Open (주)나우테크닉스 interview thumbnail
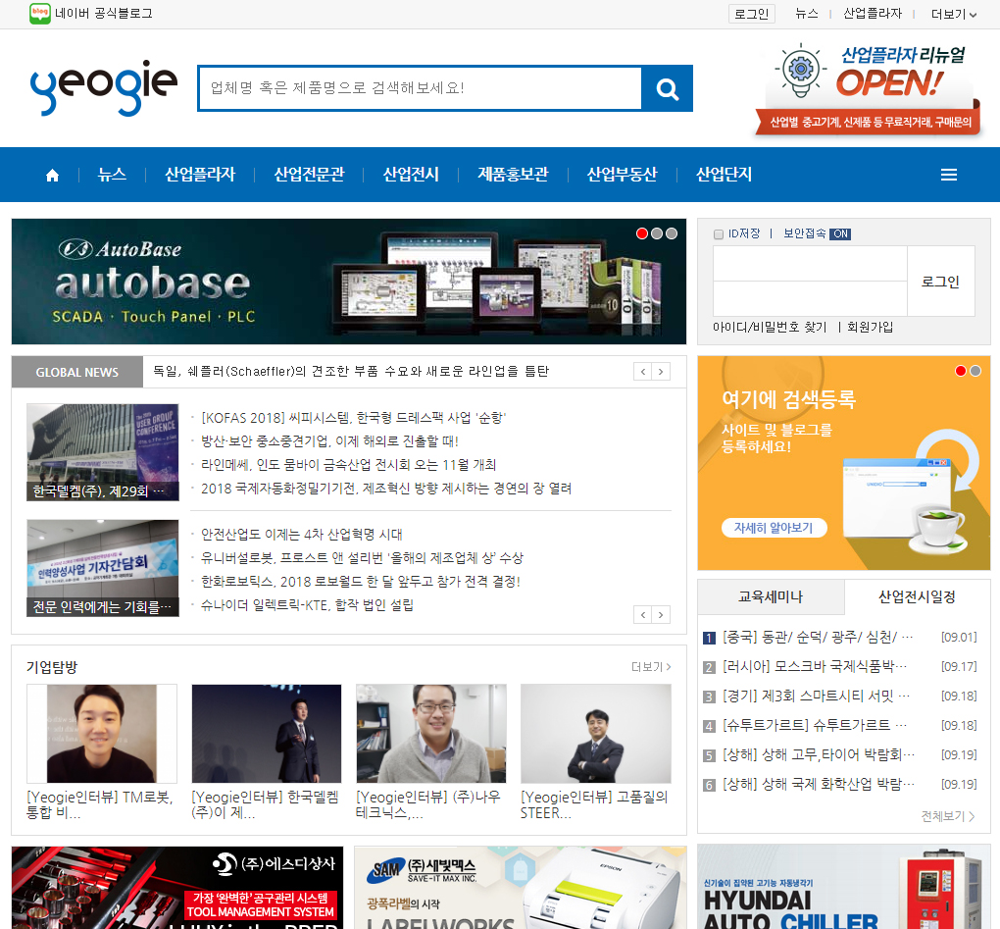This screenshot has width=1000, height=929. [x=431, y=734]
